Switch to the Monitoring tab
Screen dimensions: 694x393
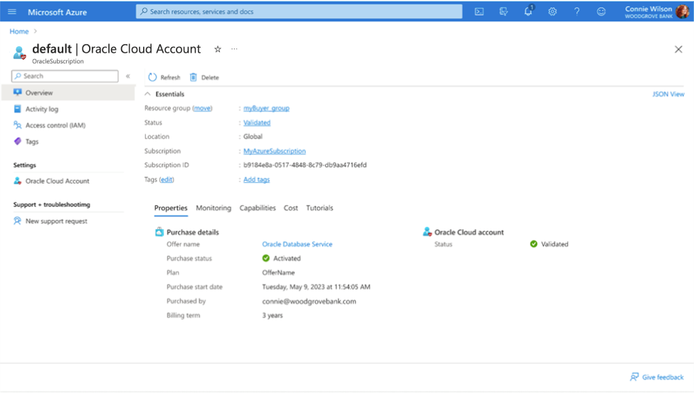tap(214, 208)
